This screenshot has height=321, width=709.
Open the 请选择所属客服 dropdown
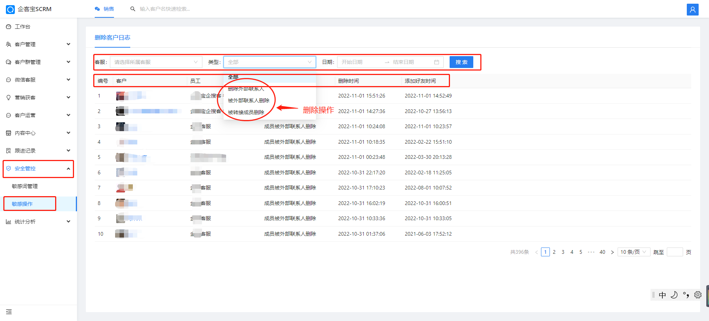coord(156,62)
